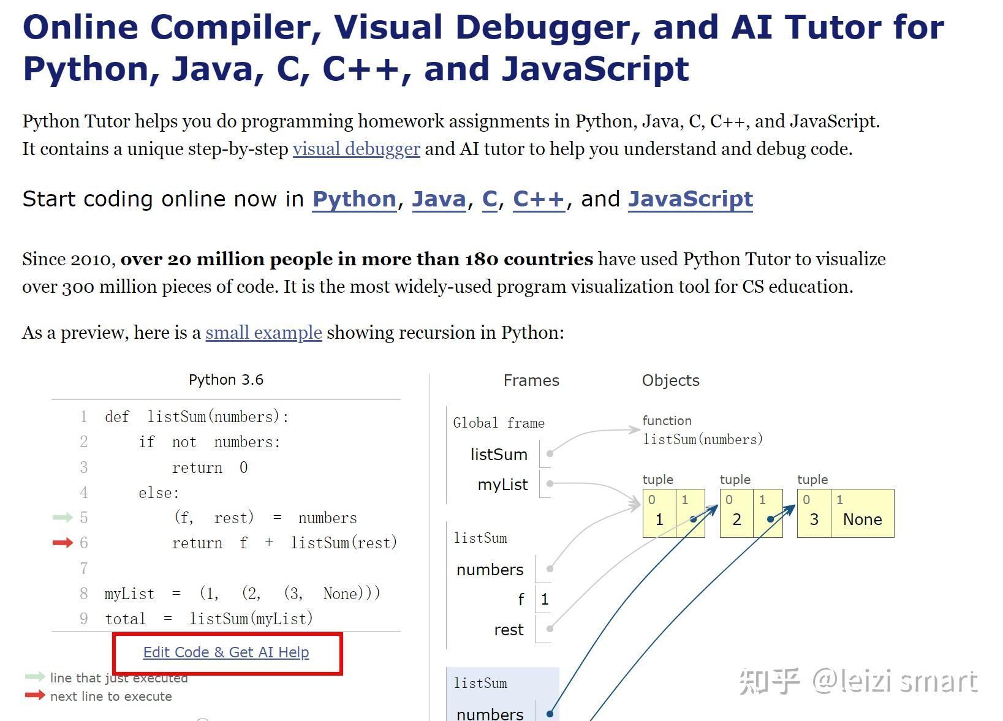Click the second tuple's element value 2
Screen dimensions: 1003x721
point(736,519)
